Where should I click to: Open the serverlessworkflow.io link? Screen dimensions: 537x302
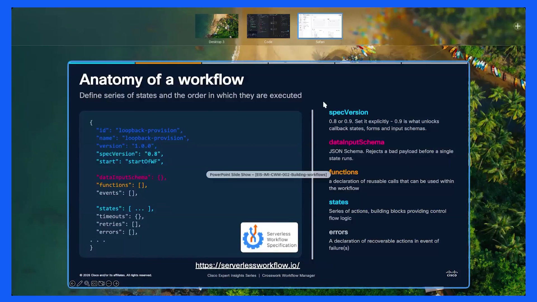(x=248, y=265)
